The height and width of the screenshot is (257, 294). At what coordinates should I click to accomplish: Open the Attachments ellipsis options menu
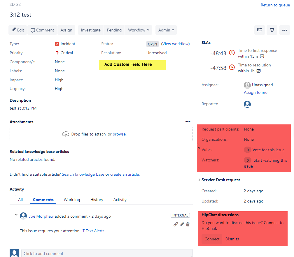[188, 122]
